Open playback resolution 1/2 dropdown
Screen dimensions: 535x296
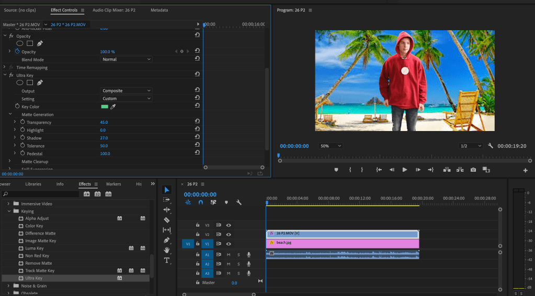(x=471, y=146)
